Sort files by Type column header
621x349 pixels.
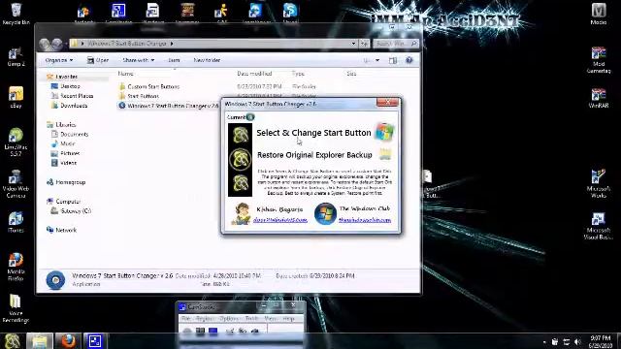point(298,74)
